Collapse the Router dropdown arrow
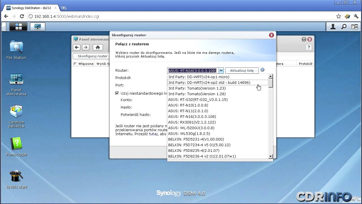Screen dimensions: 362x204 pos(221,70)
